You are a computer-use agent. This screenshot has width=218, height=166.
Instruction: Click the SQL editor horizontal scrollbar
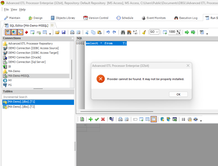click(x=117, y=111)
